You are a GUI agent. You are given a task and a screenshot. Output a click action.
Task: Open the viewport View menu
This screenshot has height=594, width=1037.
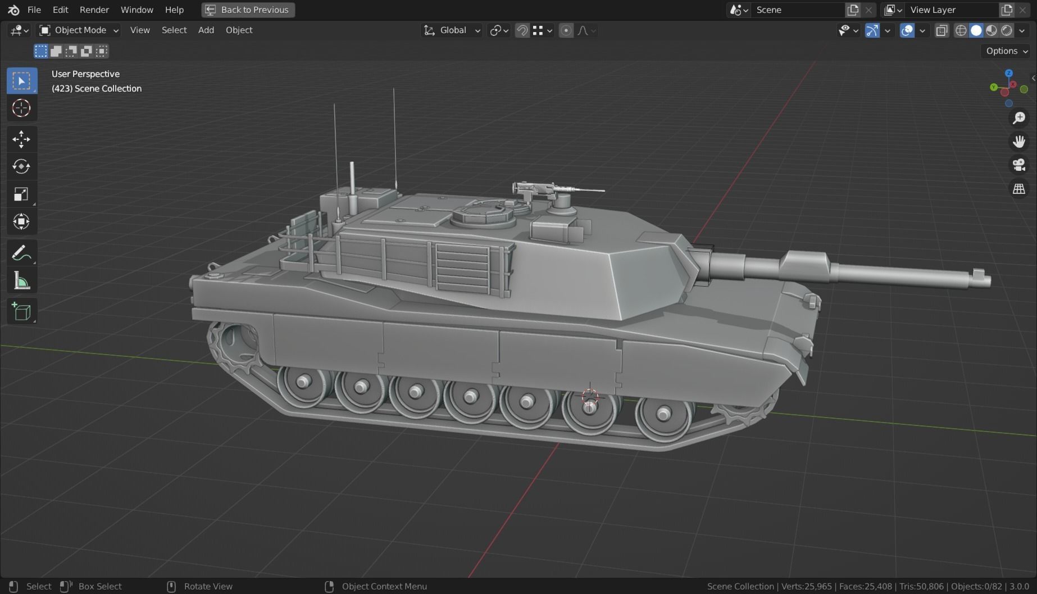point(140,30)
